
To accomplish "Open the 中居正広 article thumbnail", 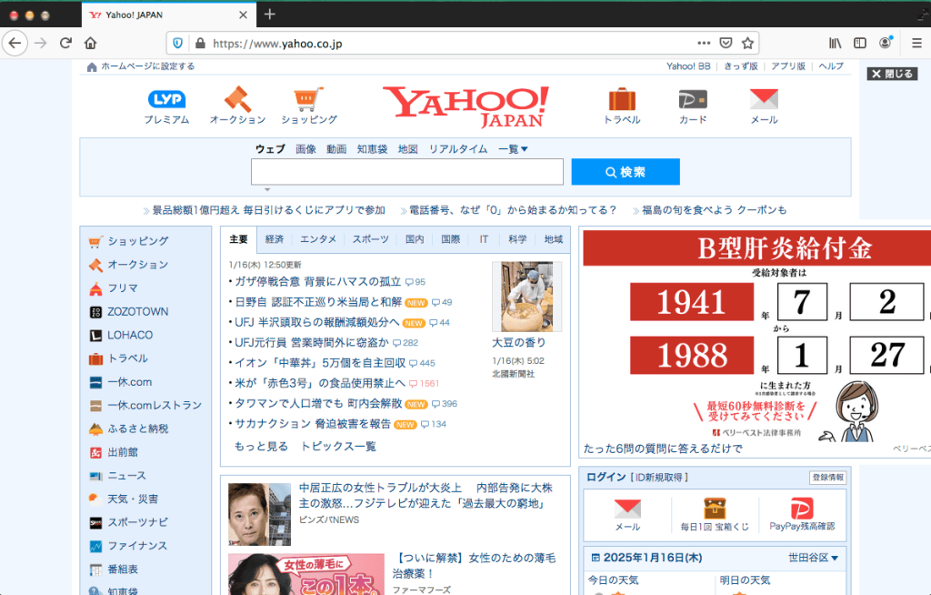I will pos(259,514).
